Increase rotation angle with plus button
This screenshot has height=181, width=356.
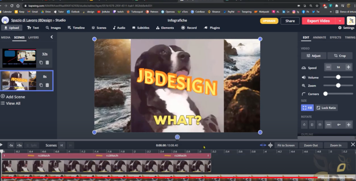tap(348, 124)
